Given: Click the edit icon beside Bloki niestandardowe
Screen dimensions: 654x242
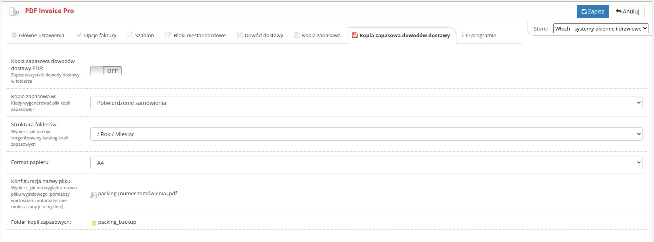Looking at the screenshot, I should coord(168,35).
